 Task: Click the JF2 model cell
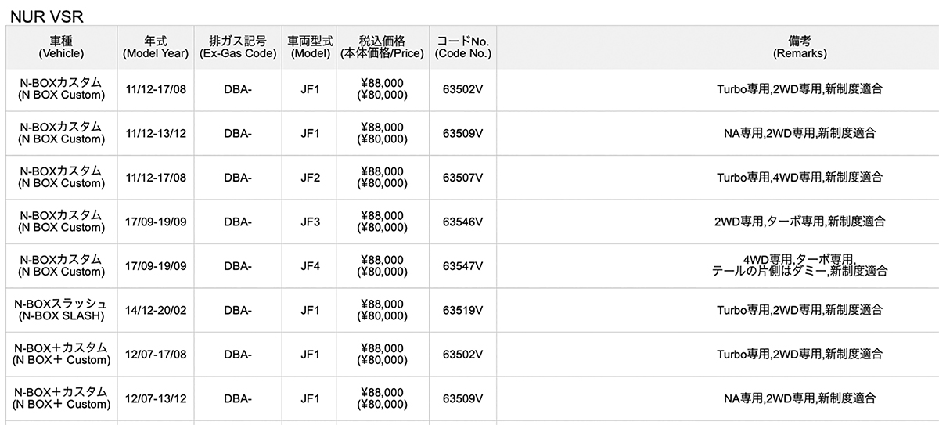coord(310,178)
